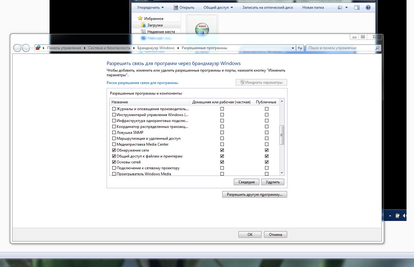Click the Недавние места icon in Explorer sidebar
The image size is (414, 267).
(143, 31)
